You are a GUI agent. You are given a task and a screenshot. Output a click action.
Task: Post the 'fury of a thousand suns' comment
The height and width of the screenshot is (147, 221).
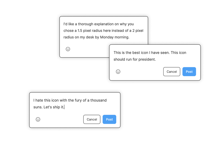109,119
